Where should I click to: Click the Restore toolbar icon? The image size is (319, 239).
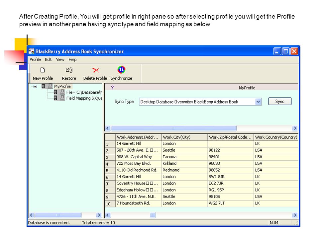(69, 70)
